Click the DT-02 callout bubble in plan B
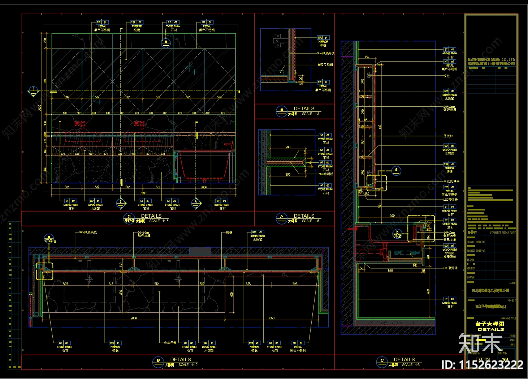 point(49,239)
